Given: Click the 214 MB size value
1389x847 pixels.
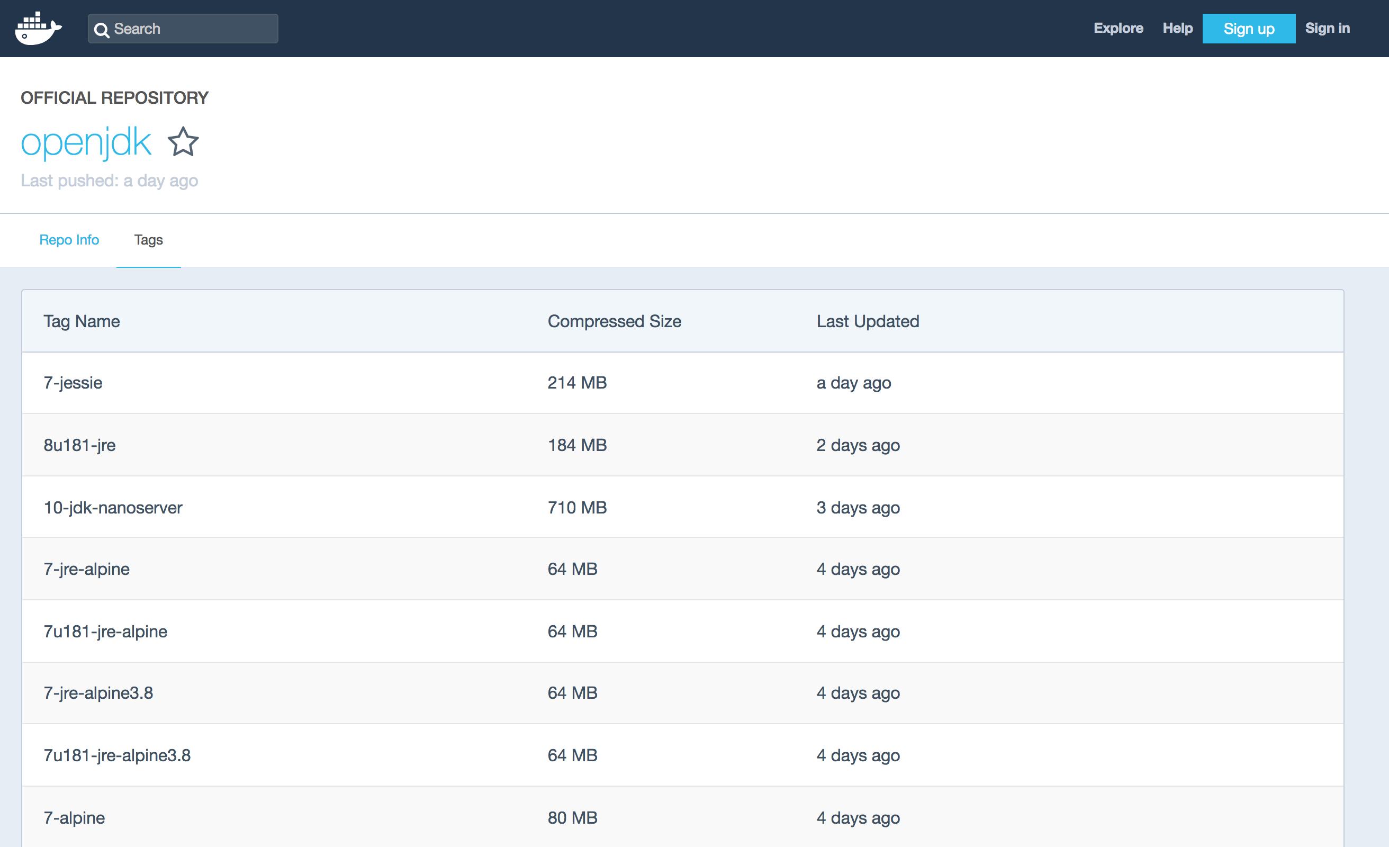Looking at the screenshot, I should tap(577, 383).
